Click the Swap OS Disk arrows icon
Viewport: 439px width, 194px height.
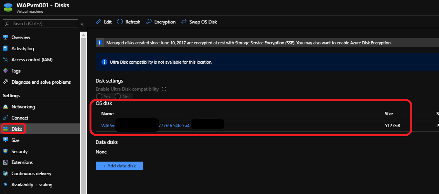tap(184, 22)
